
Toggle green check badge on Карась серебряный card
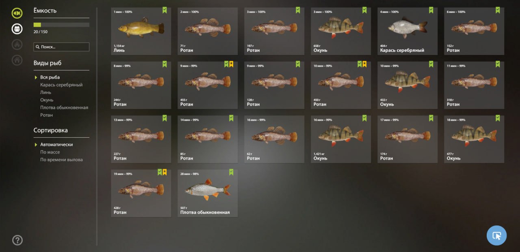pyautogui.click(x=431, y=10)
